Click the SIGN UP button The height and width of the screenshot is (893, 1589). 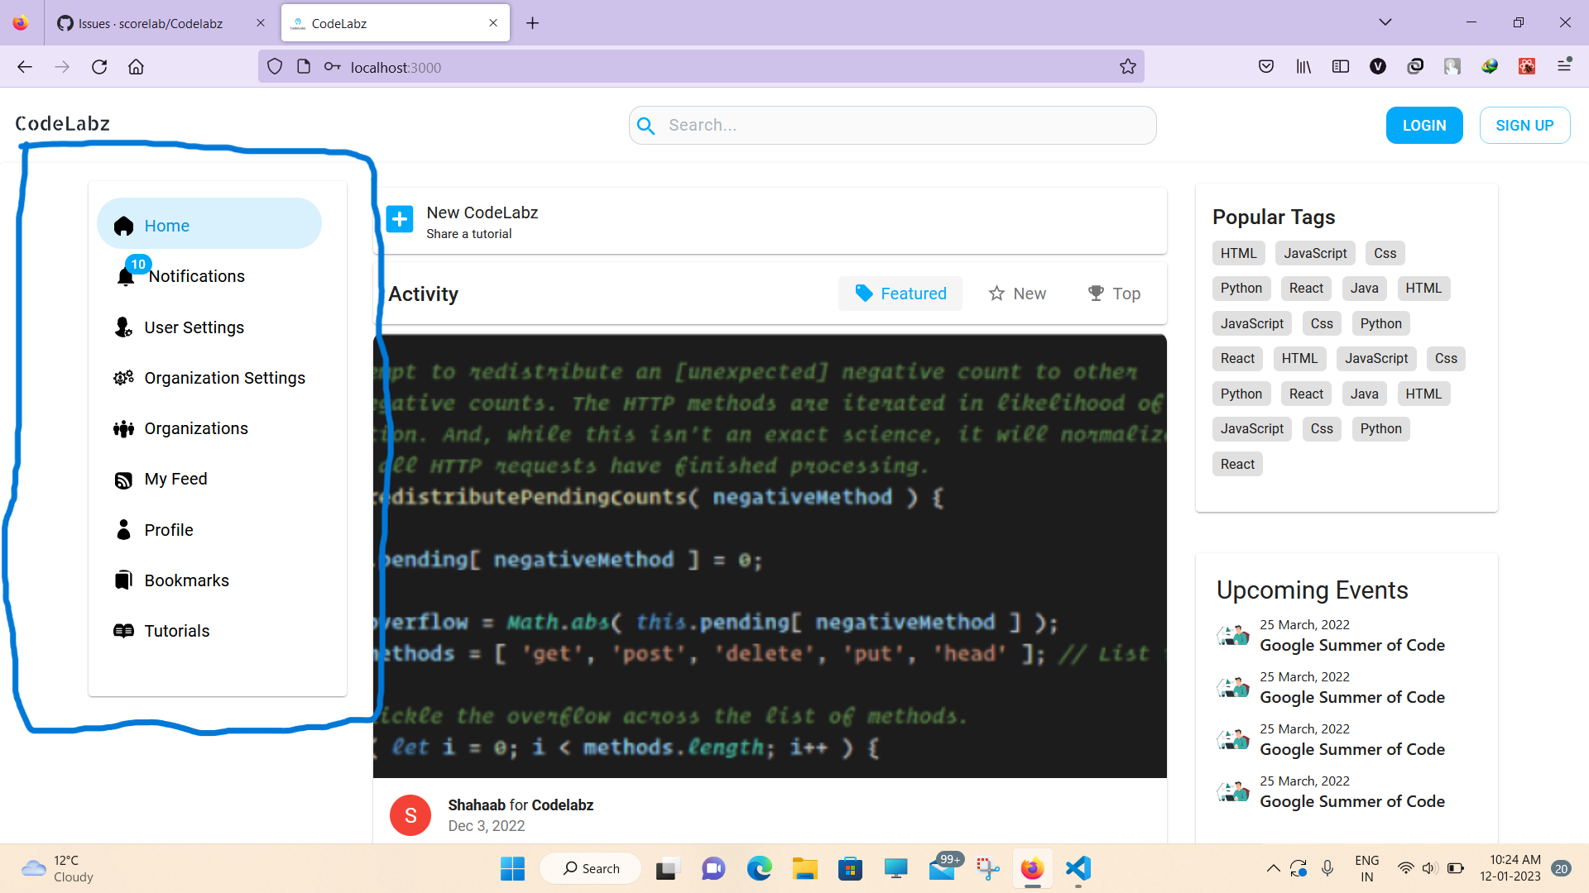point(1524,125)
